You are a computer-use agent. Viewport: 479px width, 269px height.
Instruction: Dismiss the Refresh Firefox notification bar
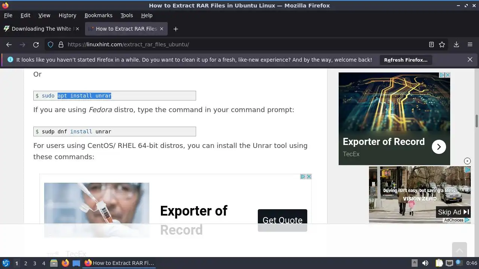click(x=470, y=60)
